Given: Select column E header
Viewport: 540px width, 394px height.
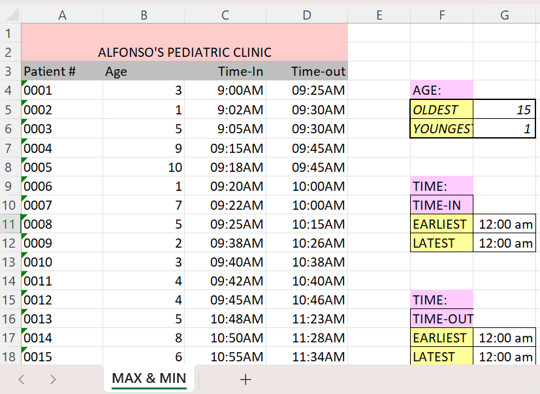Looking at the screenshot, I should coord(379,15).
